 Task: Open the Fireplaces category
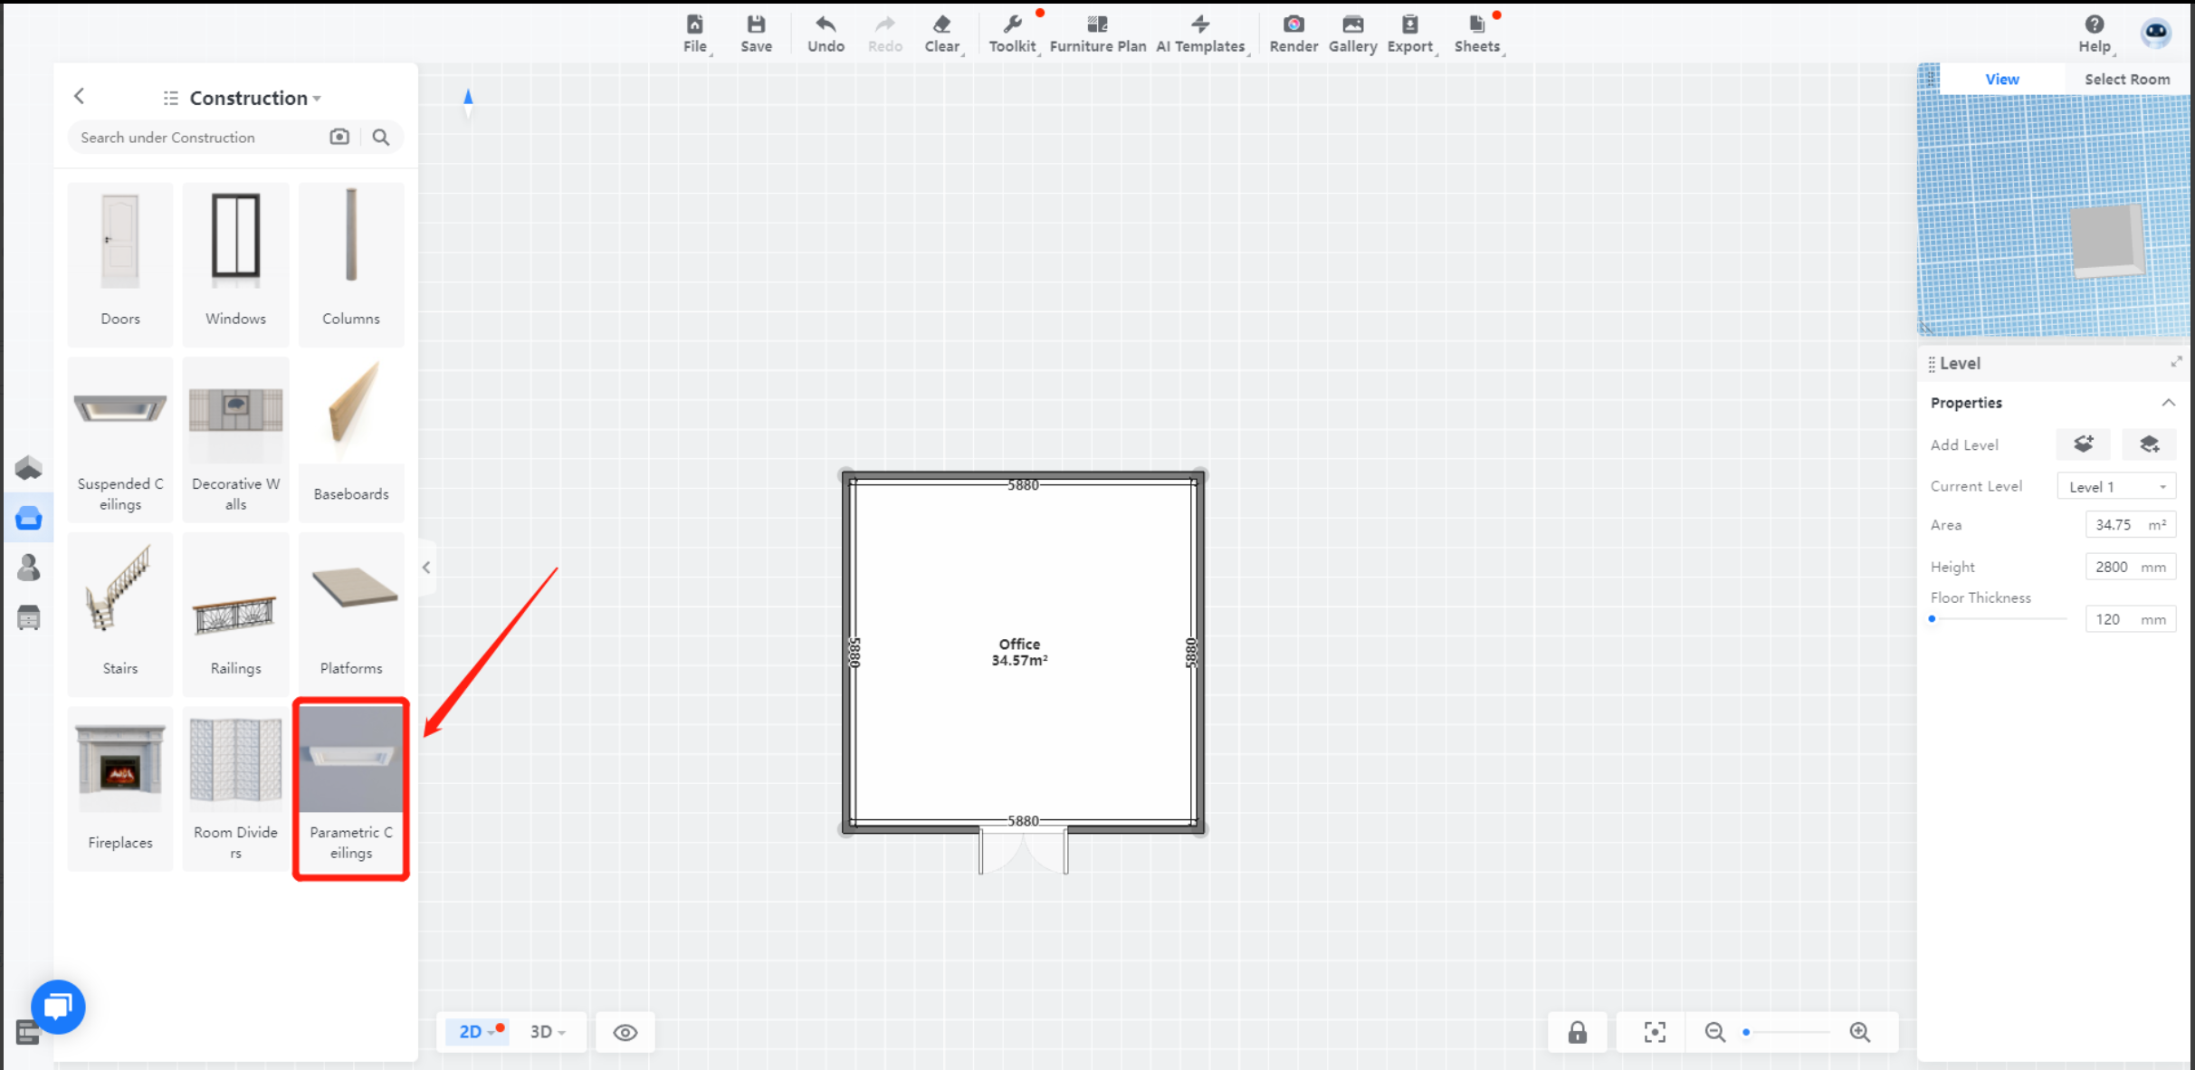(119, 788)
